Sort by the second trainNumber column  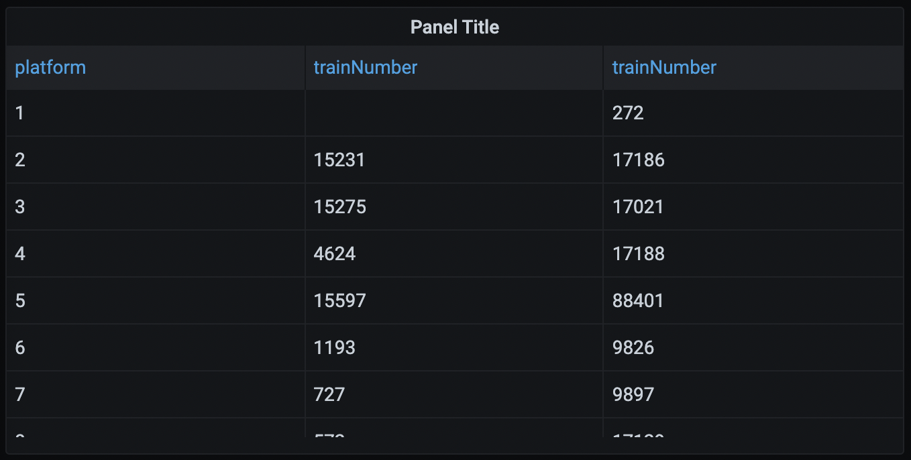pos(663,67)
